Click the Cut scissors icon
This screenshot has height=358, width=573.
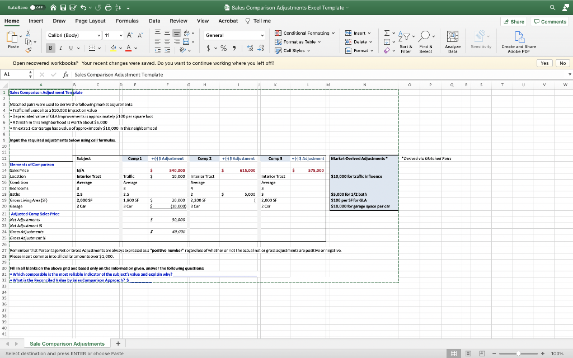[x=29, y=33]
